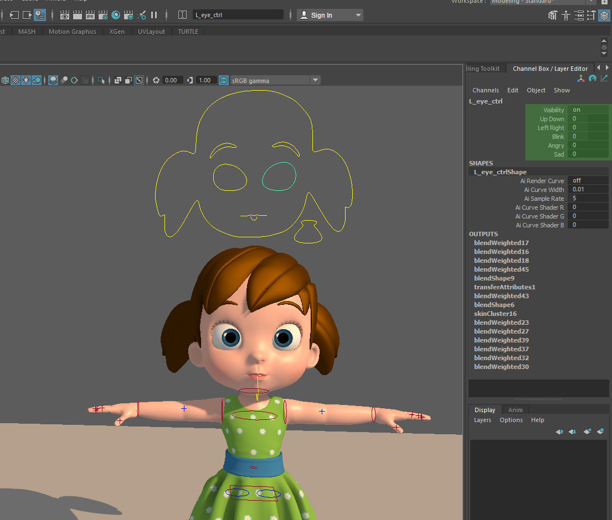
Task: Click the Render current frame icon
Action: (x=78, y=15)
